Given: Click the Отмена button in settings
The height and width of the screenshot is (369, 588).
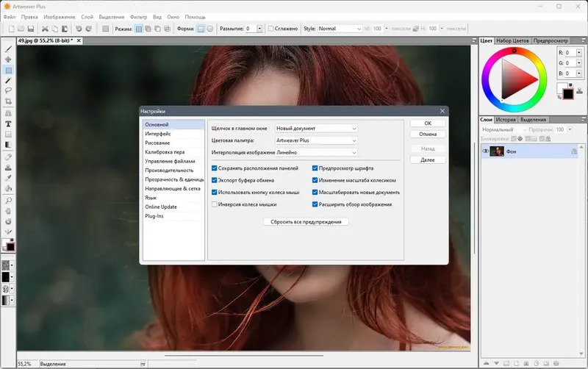Looking at the screenshot, I should (427, 135).
